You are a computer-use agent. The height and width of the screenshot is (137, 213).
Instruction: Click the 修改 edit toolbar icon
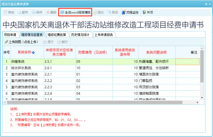tap(6, 12)
